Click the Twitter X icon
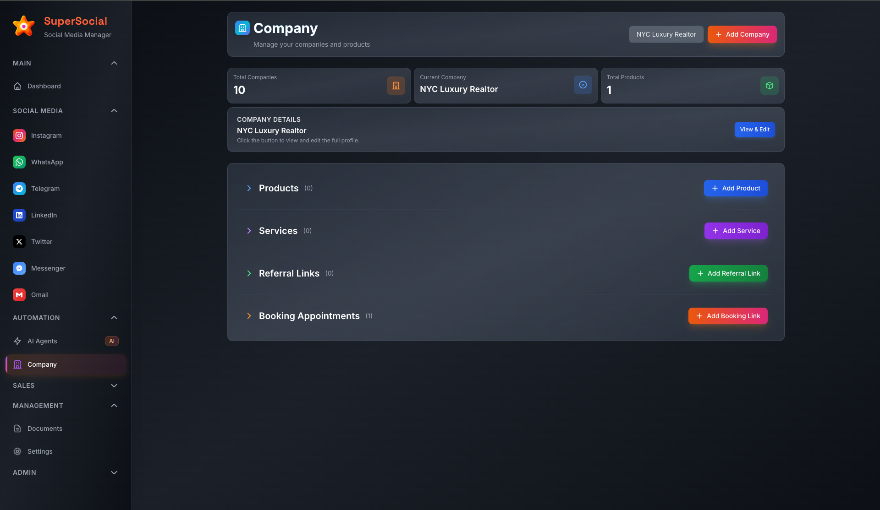 [x=19, y=242]
